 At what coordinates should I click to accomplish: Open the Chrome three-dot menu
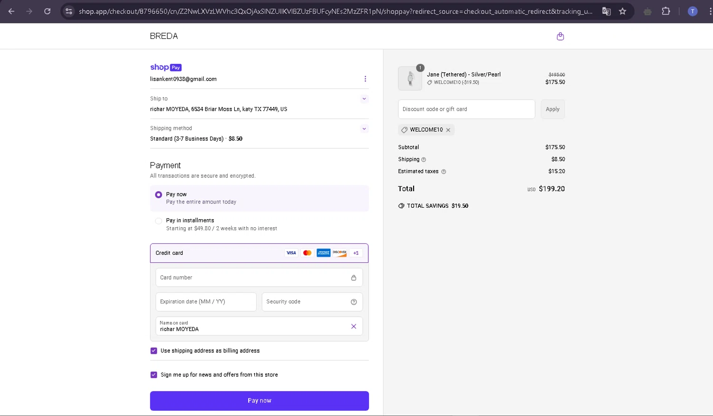point(710,11)
